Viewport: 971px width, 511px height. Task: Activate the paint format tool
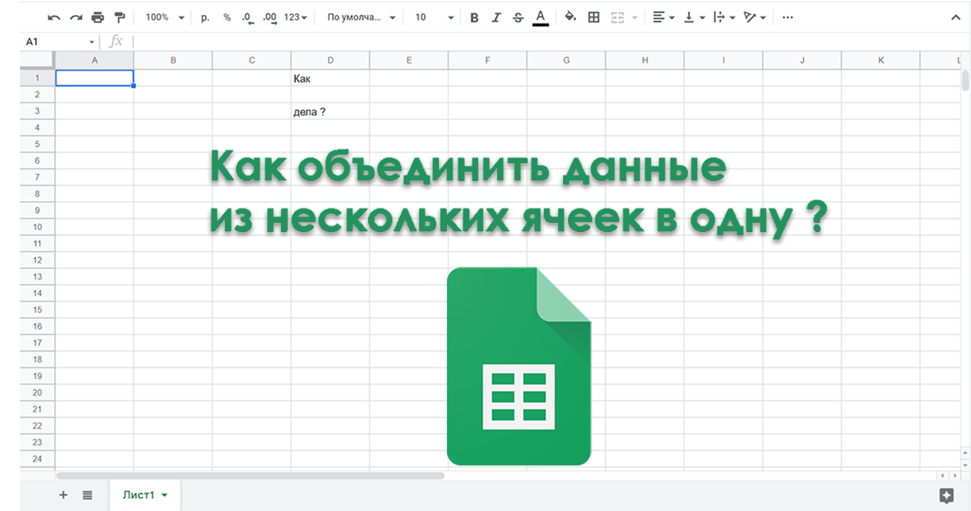tap(119, 17)
